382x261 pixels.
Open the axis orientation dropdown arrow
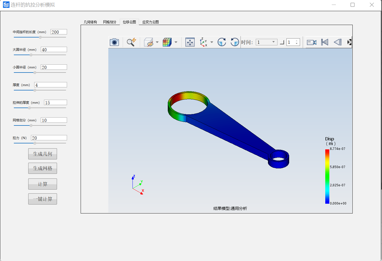click(212, 42)
